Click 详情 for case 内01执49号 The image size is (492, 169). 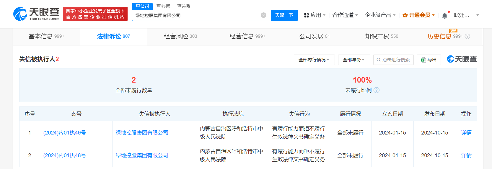[466, 133]
